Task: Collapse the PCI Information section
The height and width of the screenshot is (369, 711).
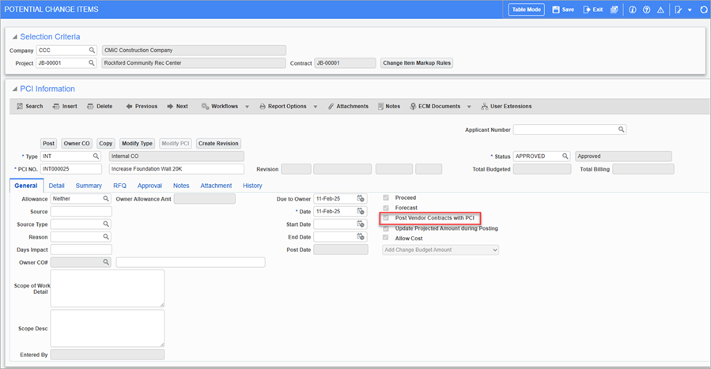Action: click(15, 89)
